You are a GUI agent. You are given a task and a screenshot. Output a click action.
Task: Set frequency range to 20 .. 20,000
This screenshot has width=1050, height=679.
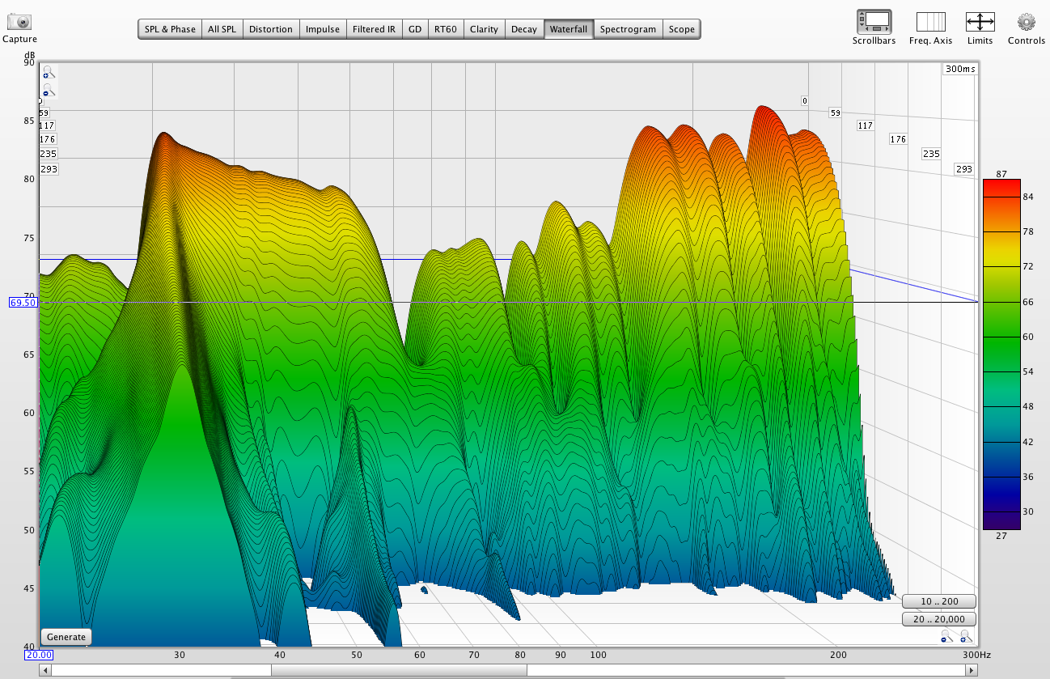(x=938, y=619)
